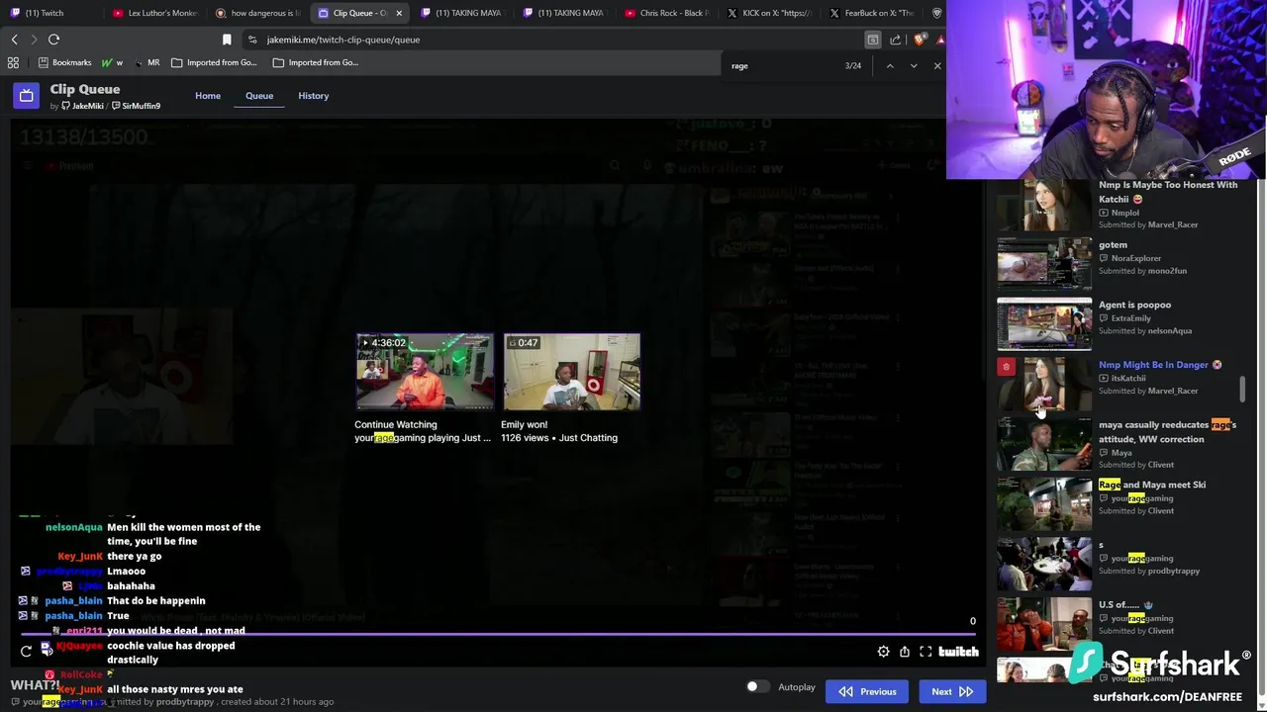Select the Queue navigation tab
The height and width of the screenshot is (712, 1267).
click(x=259, y=96)
